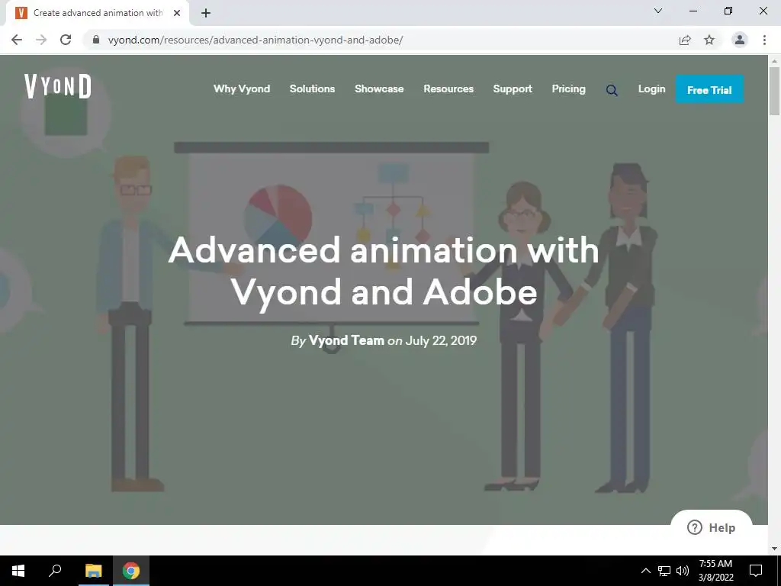781x586 pixels.
Task: Open Why Vyond menu
Action: [242, 89]
